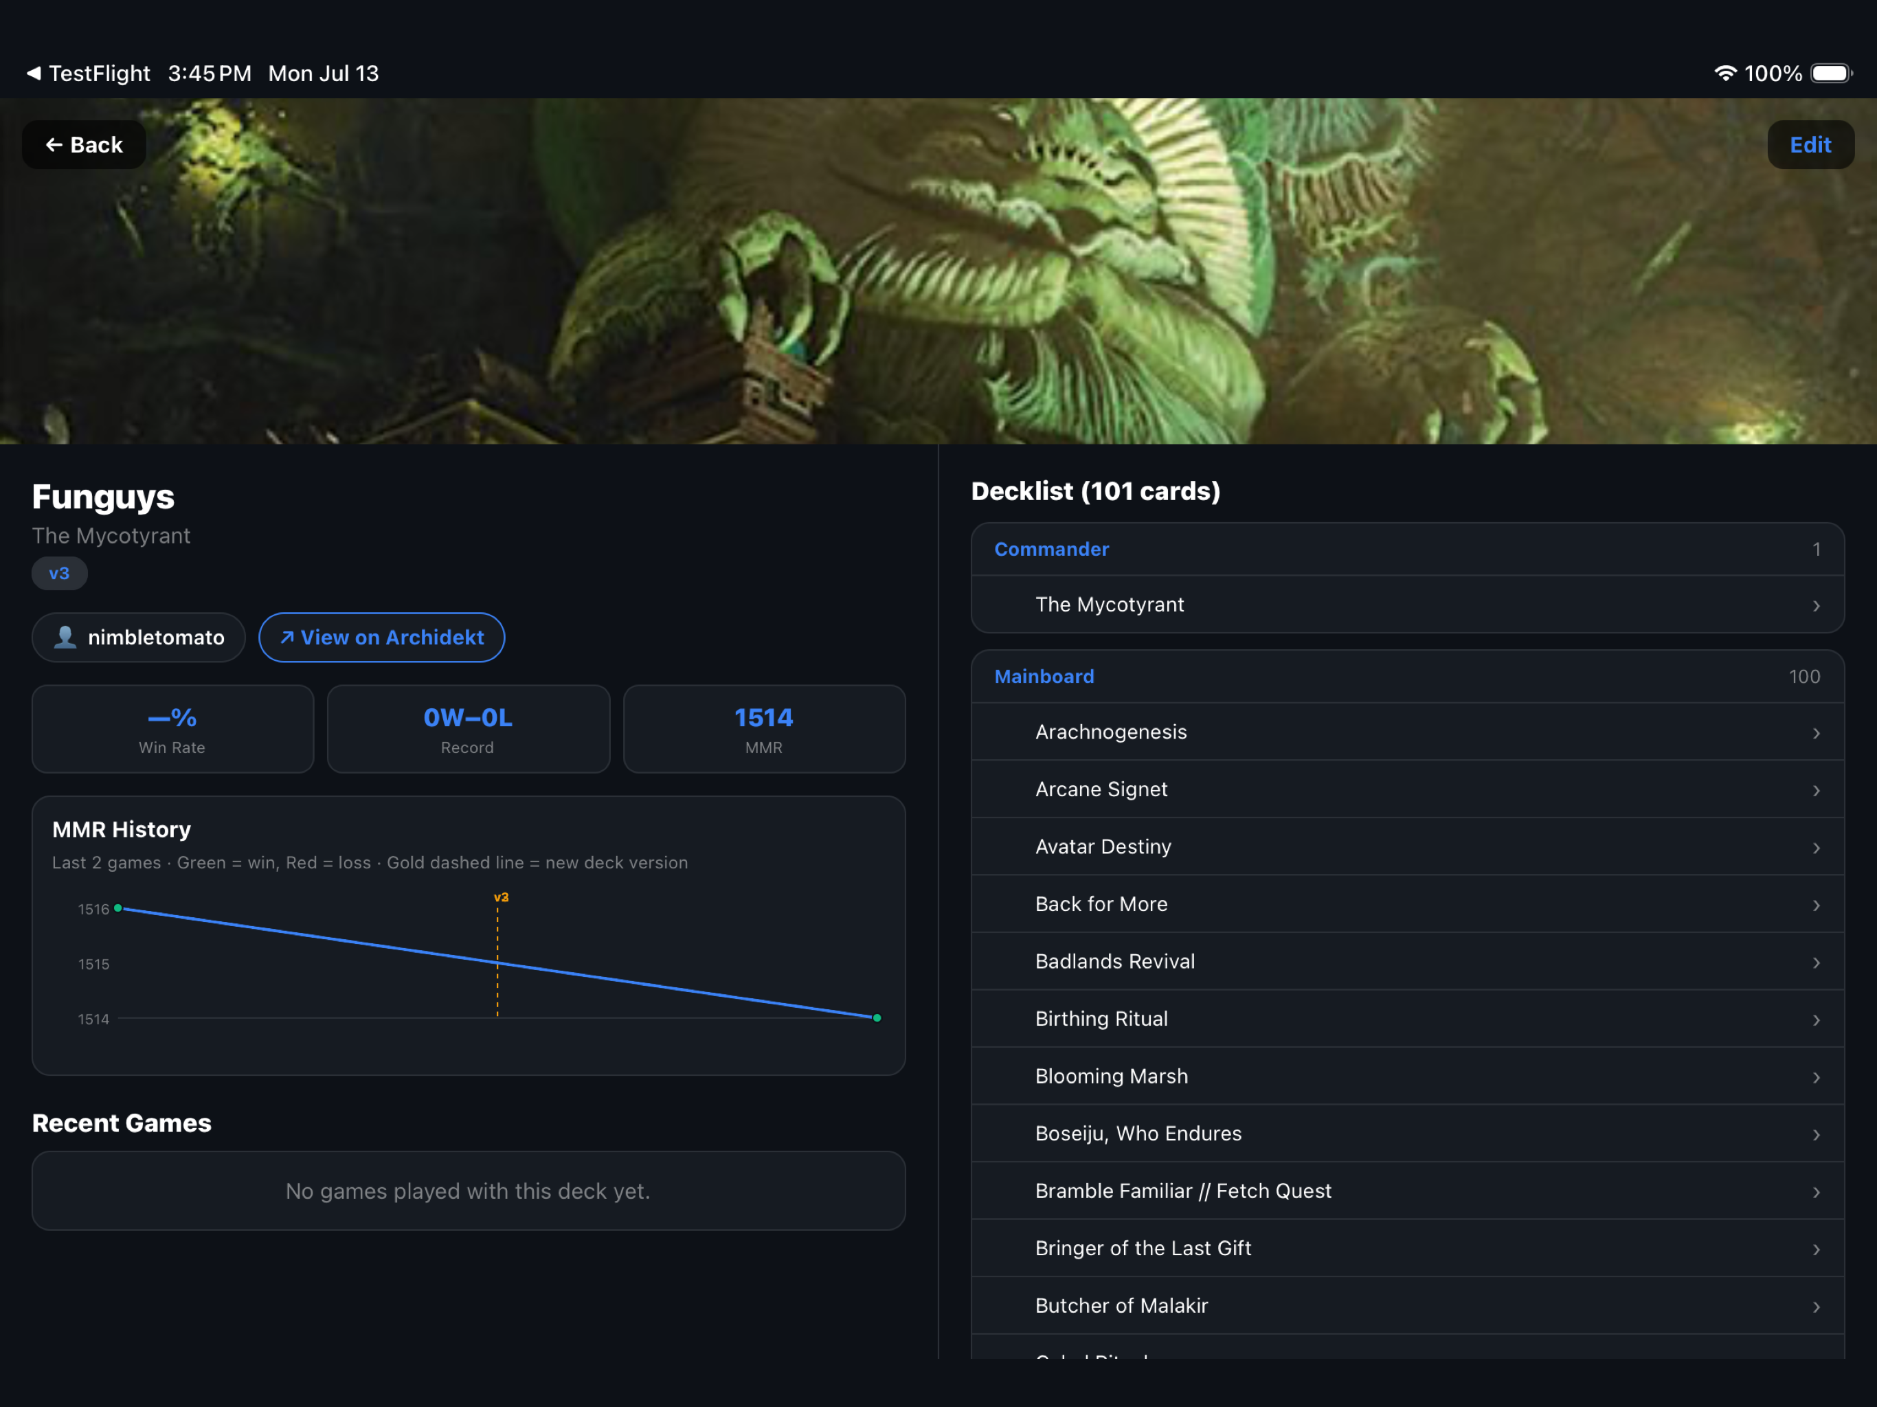
Task: Tap the Mycotyrant banner artwork
Action: 938,271
